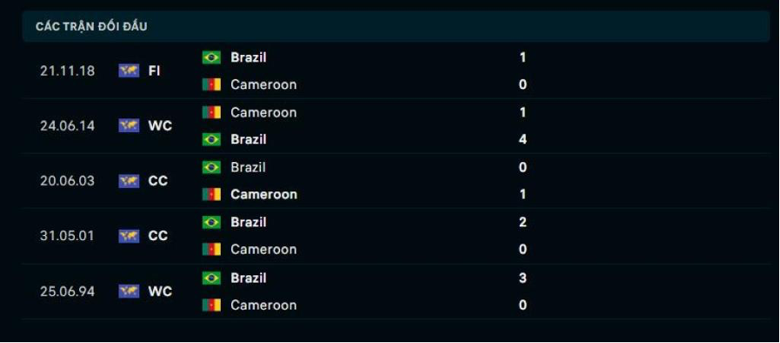Click the Cameroon flag in the 24.06.14 match
This screenshot has height=343, width=780.
tap(211, 112)
